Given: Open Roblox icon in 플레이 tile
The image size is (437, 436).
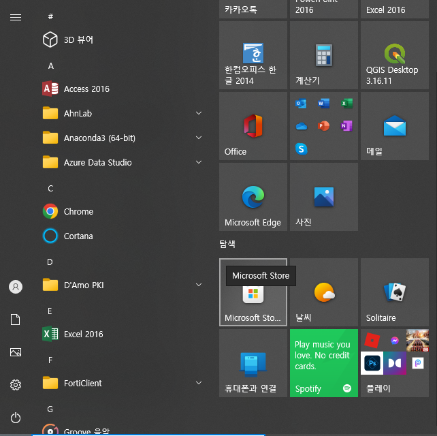Looking at the screenshot, I should click(372, 341).
